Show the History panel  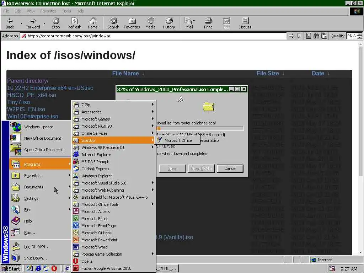point(169,23)
